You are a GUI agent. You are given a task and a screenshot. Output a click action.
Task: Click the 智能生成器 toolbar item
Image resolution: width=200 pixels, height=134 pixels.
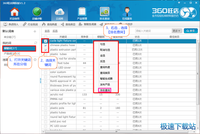(x=87, y=24)
